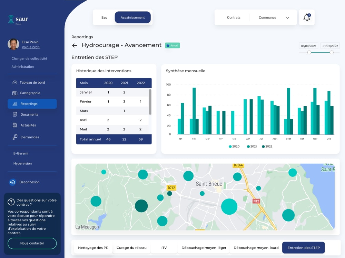Select the Janvier row
This screenshot has width=345, height=258.
pos(112,92)
